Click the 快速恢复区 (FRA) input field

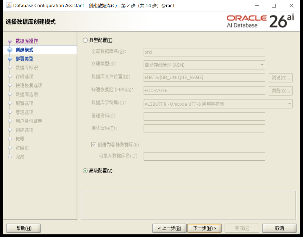pos(204,90)
